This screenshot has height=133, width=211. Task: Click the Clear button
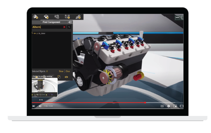tap(68, 71)
